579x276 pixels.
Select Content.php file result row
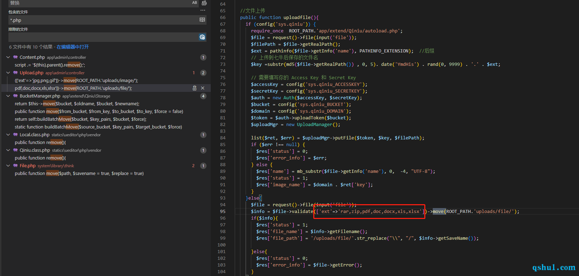[106, 57]
